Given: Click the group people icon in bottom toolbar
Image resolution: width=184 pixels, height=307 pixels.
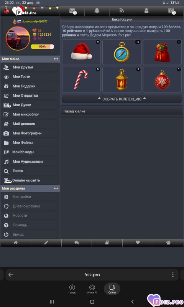Looking at the screenshot, I should pyautogui.click(x=168, y=243).
